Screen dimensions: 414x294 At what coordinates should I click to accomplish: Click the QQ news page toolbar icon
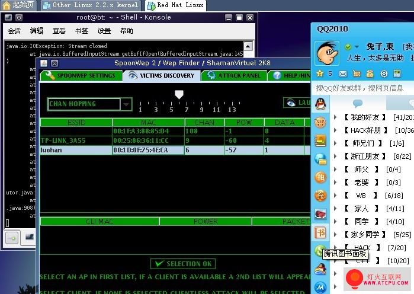tap(397, 73)
